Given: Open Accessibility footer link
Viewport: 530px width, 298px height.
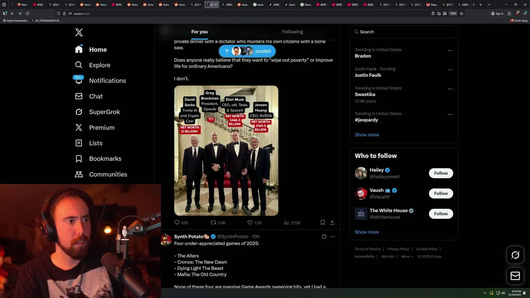Looking at the screenshot, I should (x=364, y=257).
